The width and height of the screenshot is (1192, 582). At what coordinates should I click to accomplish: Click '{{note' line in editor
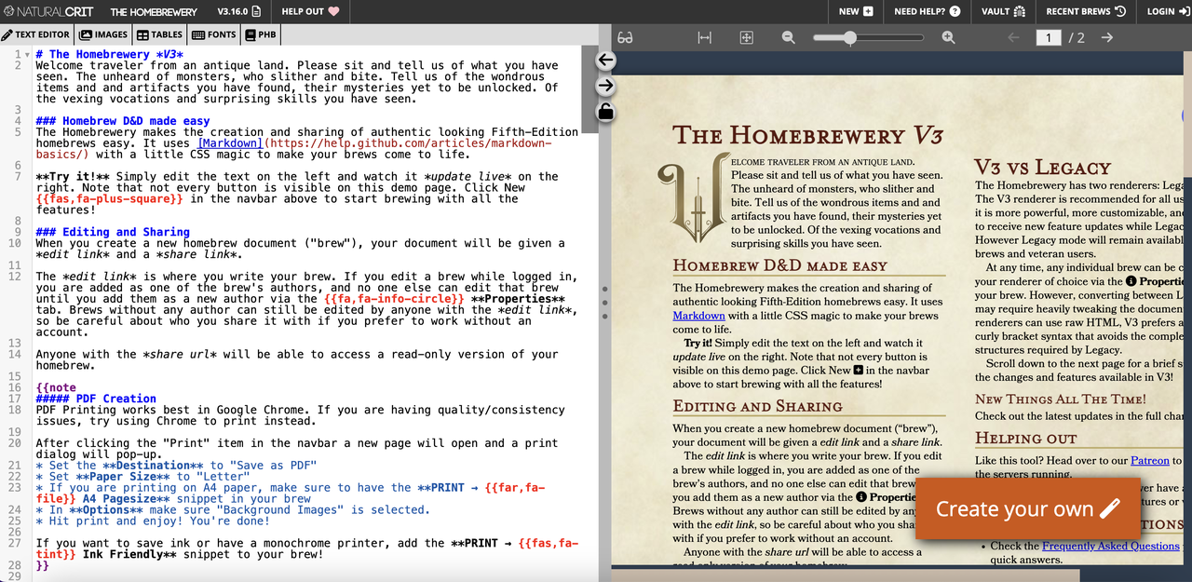56,387
